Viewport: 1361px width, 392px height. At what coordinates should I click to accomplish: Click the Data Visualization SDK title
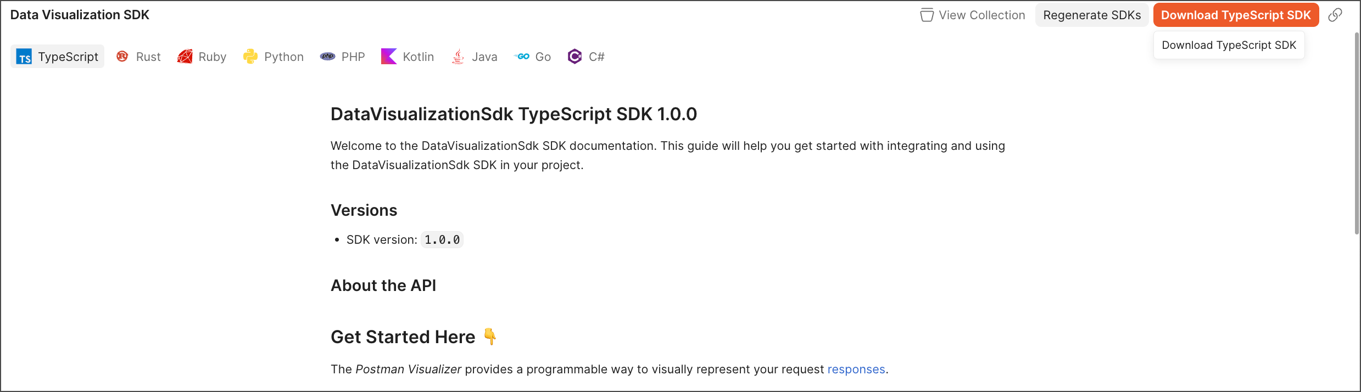(80, 15)
